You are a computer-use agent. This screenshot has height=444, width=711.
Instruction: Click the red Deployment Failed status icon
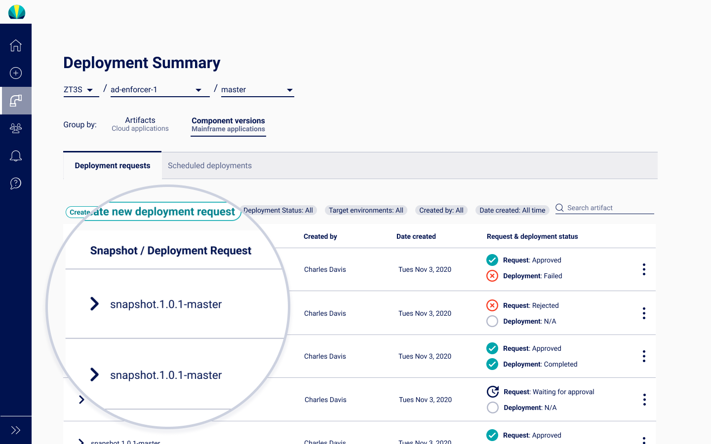pos(492,276)
